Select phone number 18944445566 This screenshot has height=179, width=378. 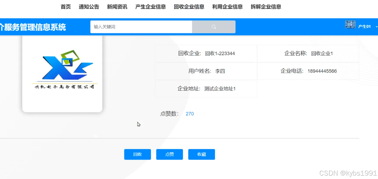(x=322, y=71)
